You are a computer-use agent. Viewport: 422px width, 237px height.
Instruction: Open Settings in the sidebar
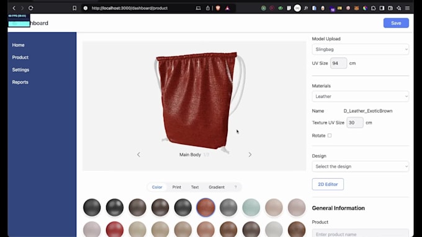(x=20, y=70)
